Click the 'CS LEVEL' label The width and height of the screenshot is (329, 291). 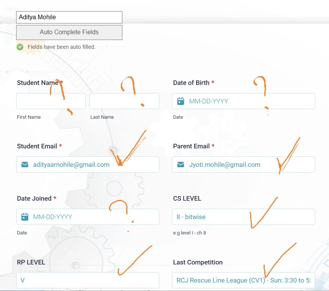[187, 198]
